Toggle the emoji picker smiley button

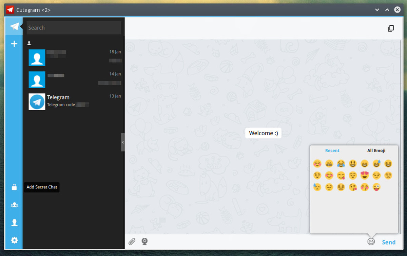point(371,242)
